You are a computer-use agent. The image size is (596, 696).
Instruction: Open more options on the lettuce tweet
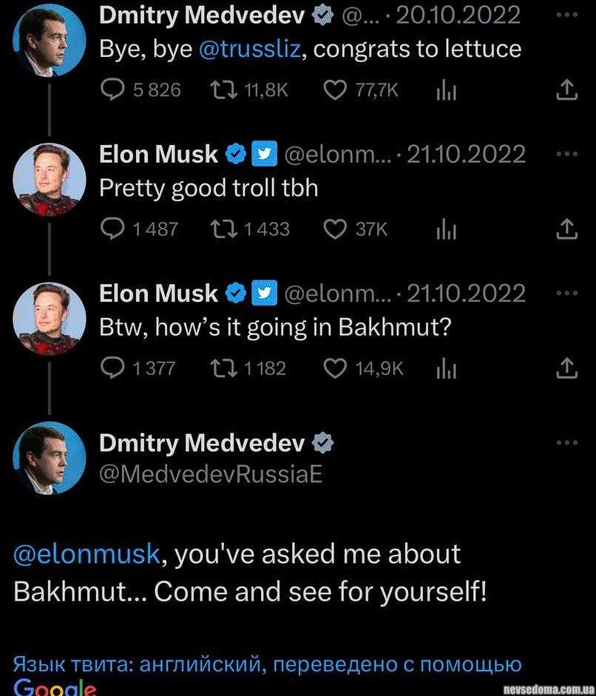tap(566, 15)
